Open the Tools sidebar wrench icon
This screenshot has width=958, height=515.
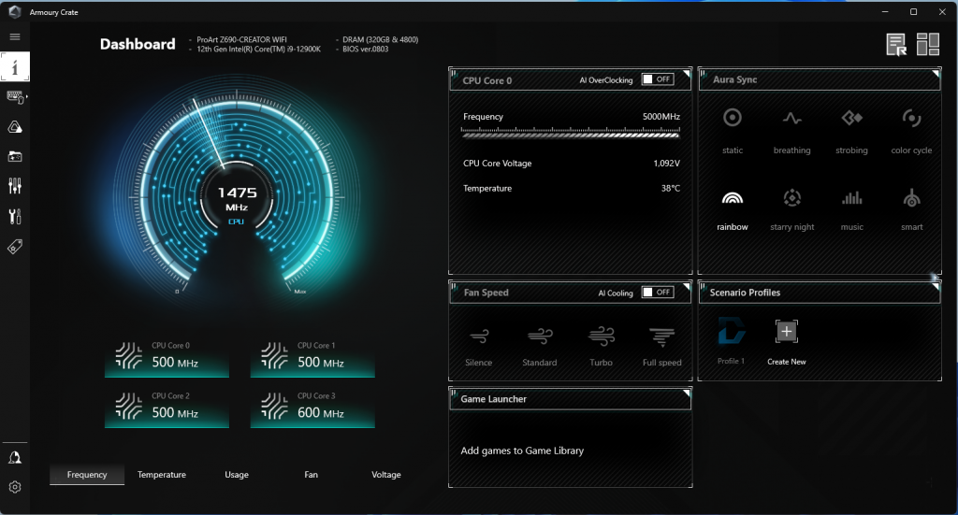[15, 216]
